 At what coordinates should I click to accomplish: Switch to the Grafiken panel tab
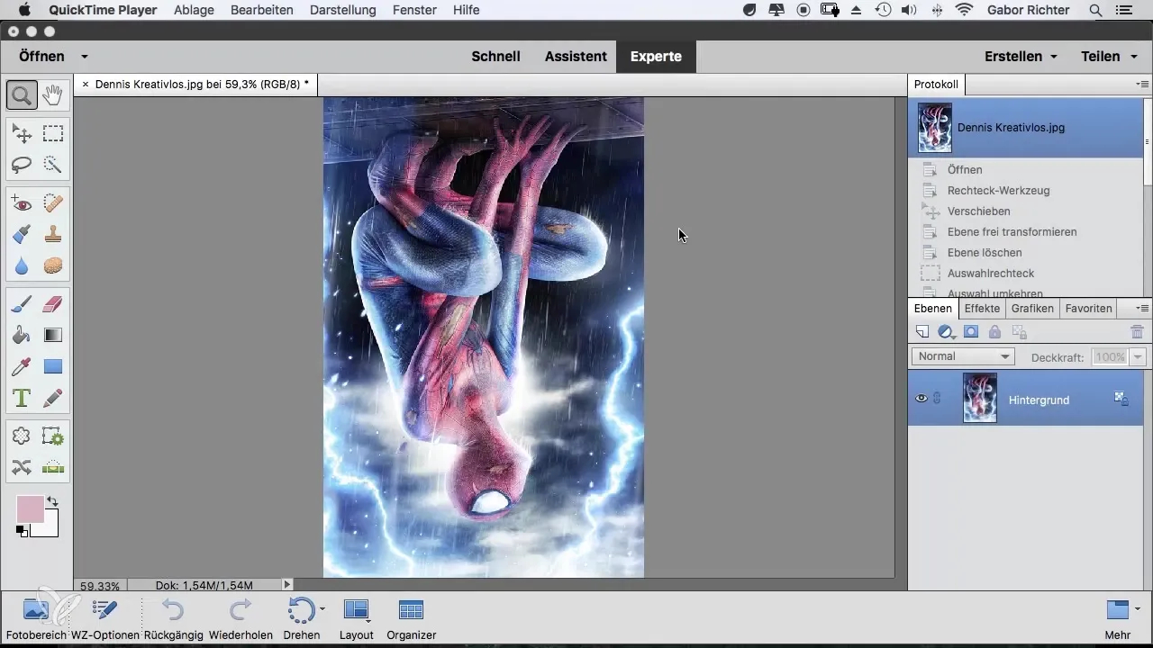(x=1032, y=308)
